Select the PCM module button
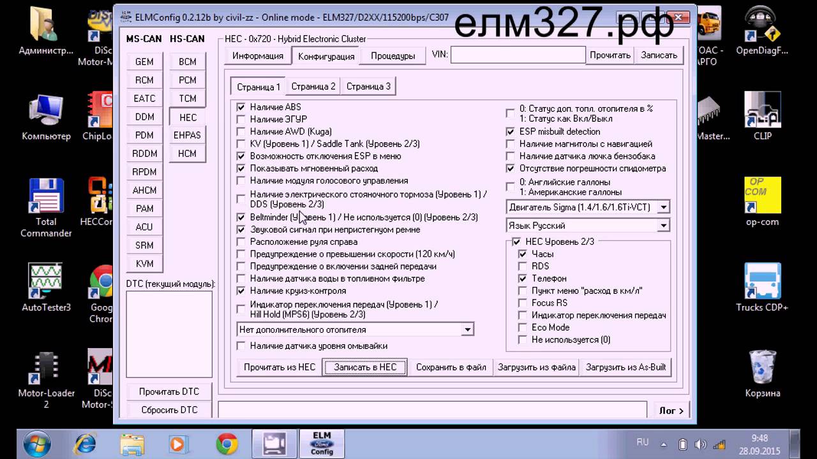Screen dimensions: 817x459 coord(188,80)
